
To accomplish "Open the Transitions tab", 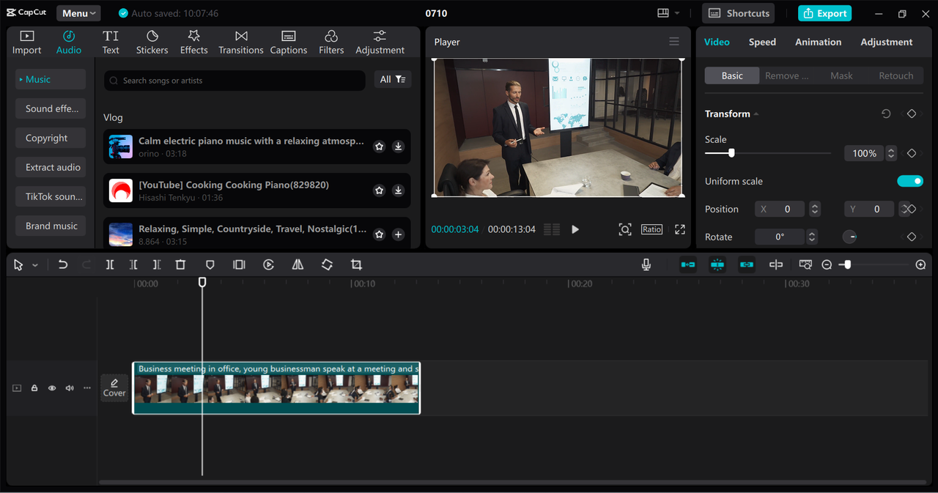I will pyautogui.click(x=241, y=42).
